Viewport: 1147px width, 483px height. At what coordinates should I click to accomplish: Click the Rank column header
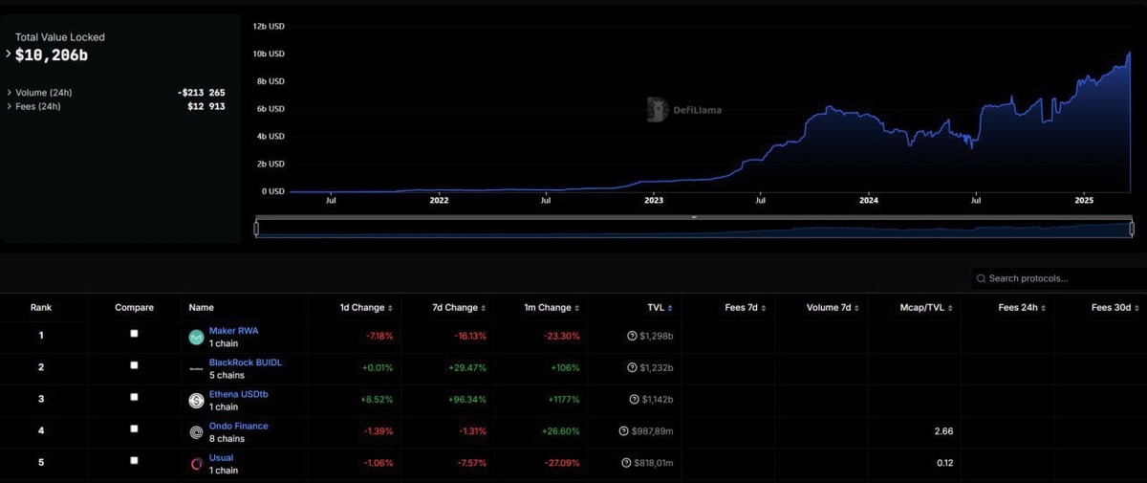click(x=41, y=308)
